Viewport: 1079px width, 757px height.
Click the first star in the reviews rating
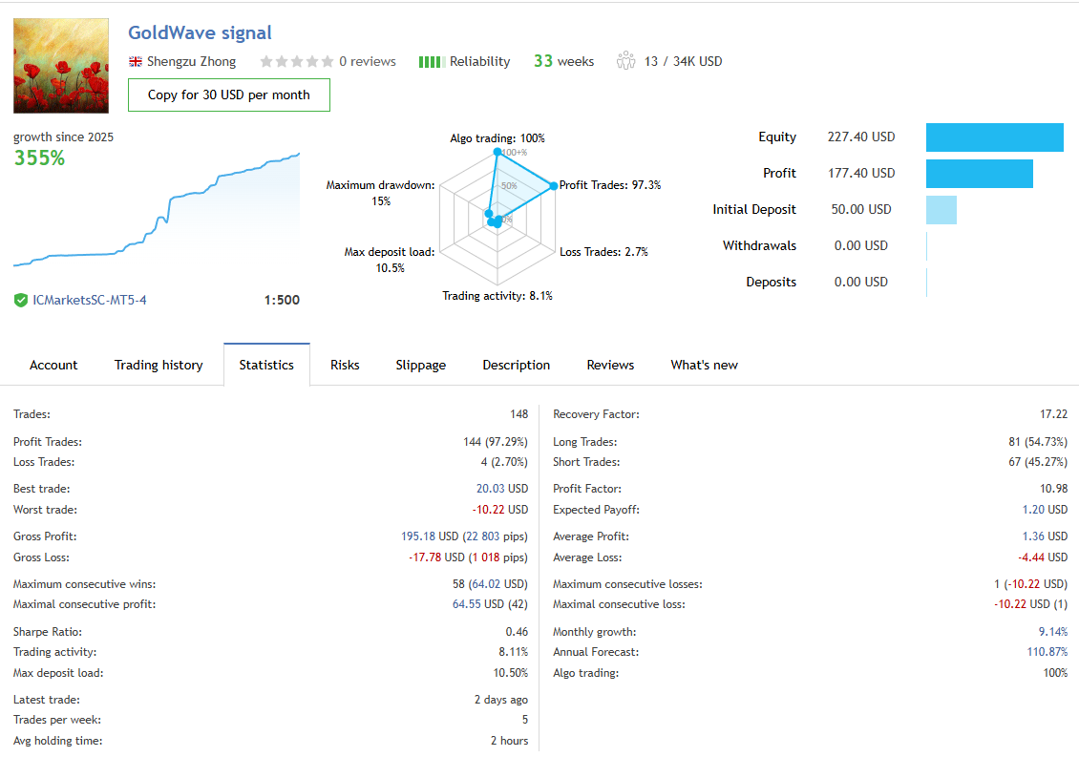(266, 61)
